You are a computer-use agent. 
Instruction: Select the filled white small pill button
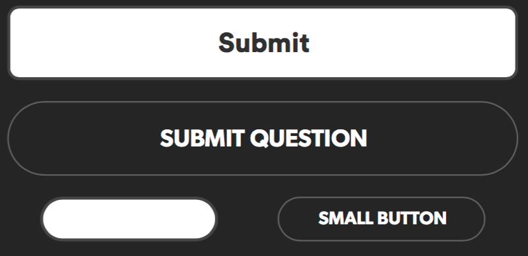129,219
